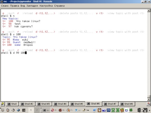Click the EN keyboard layout indicator
This screenshot has width=151, height=113.
108,110
